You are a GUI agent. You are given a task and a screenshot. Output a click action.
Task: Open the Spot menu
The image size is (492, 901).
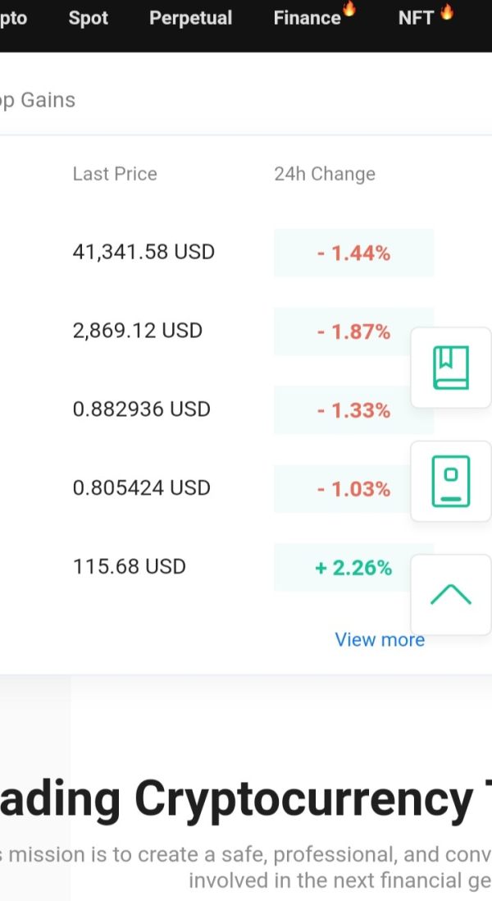click(x=89, y=18)
